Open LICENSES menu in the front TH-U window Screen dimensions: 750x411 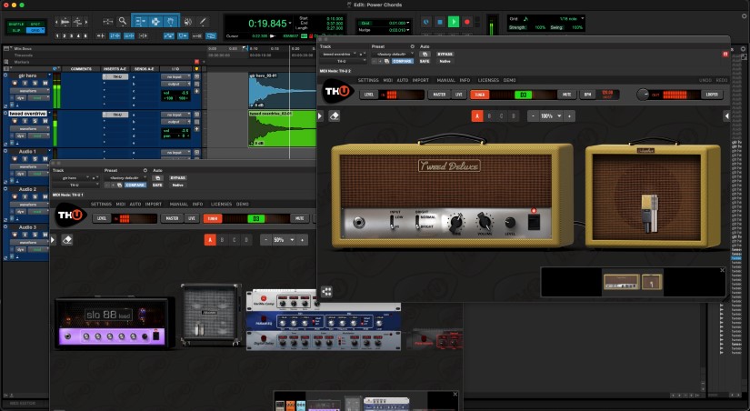pos(488,80)
